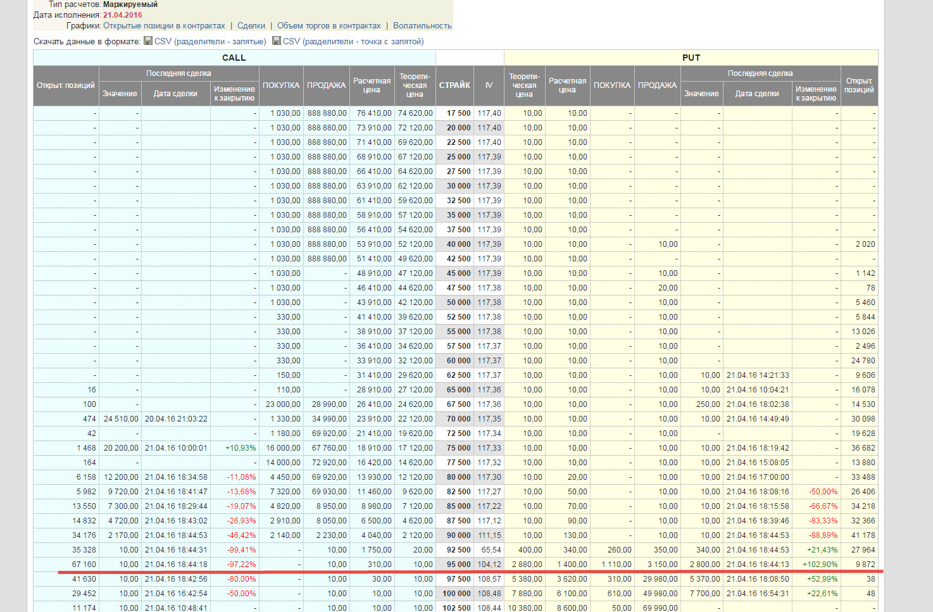
Task: Click call last trade value '24 510,00'
Action: coord(121,419)
